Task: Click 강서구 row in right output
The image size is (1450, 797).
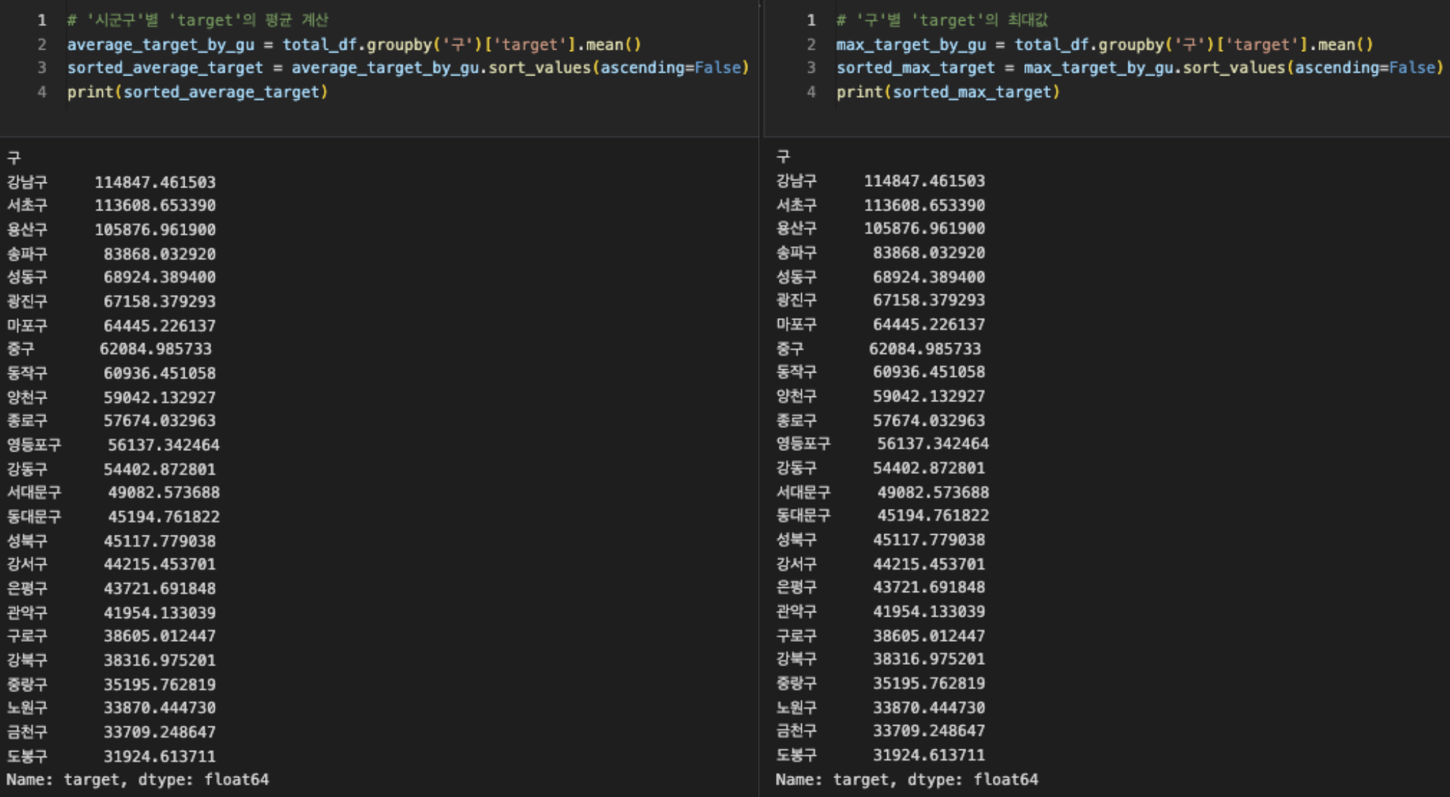Action: (881, 564)
